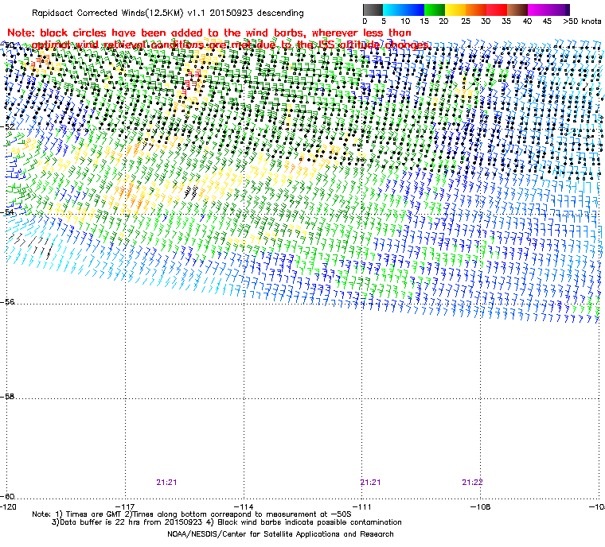Click the red 'Note: black circles have been added' line
Viewport: 605px width, 547px height.
(x=209, y=33)
